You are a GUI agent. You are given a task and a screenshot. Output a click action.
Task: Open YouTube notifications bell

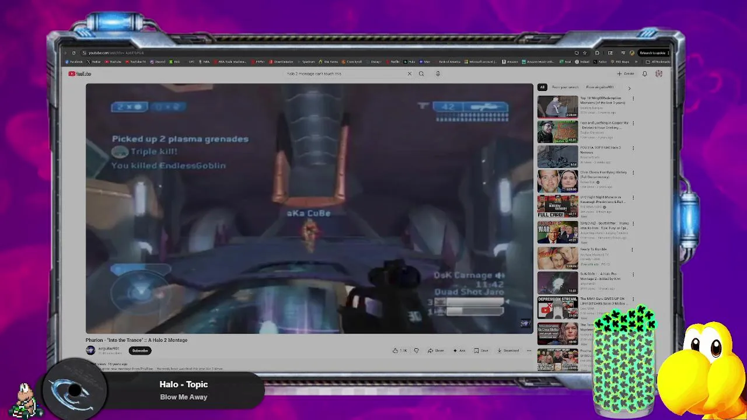coord(644,73)
